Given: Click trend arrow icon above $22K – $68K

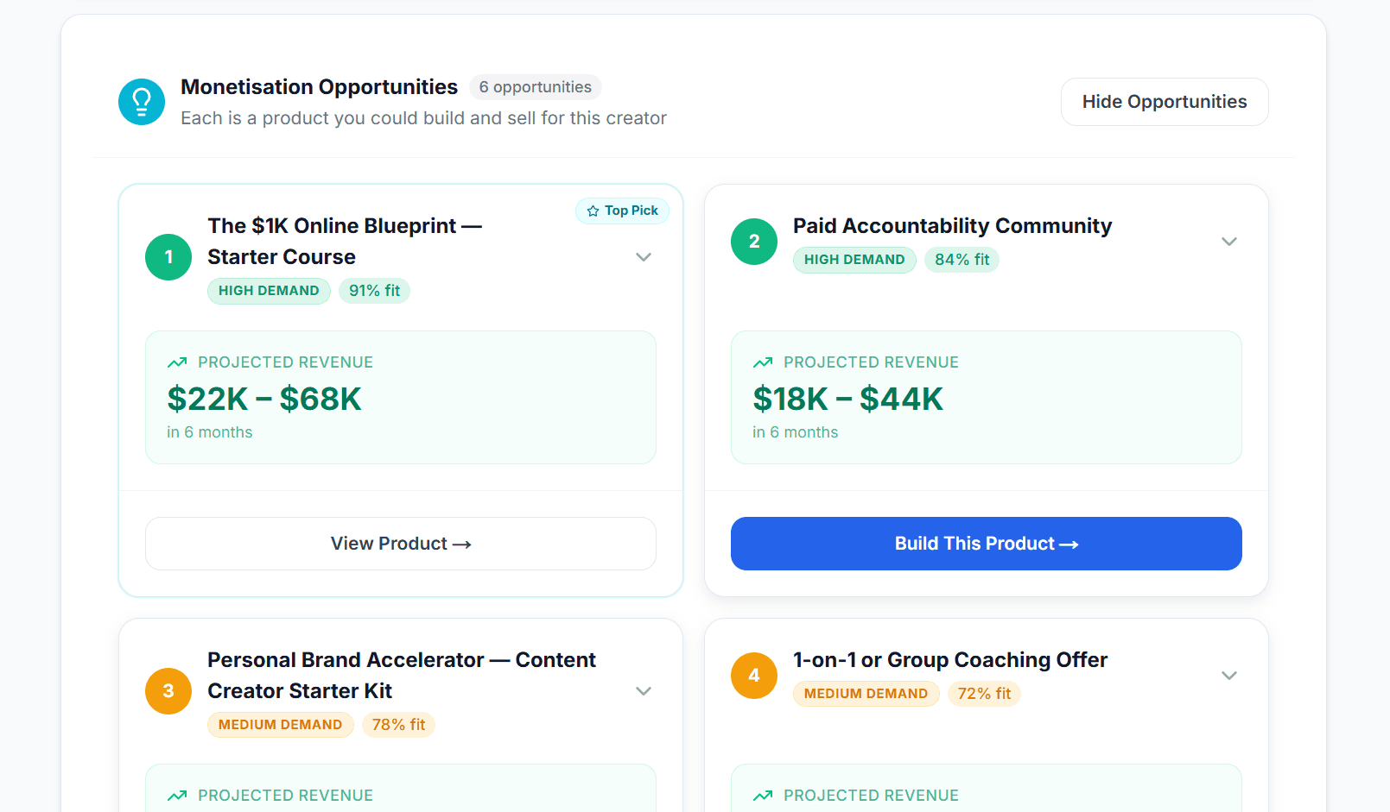Looking at the screenshot, I should (x=177, y=362).
